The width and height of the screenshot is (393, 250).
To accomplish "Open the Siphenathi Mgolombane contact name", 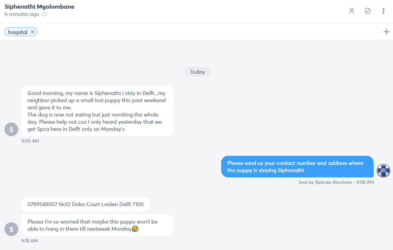I will click(39, 6).
